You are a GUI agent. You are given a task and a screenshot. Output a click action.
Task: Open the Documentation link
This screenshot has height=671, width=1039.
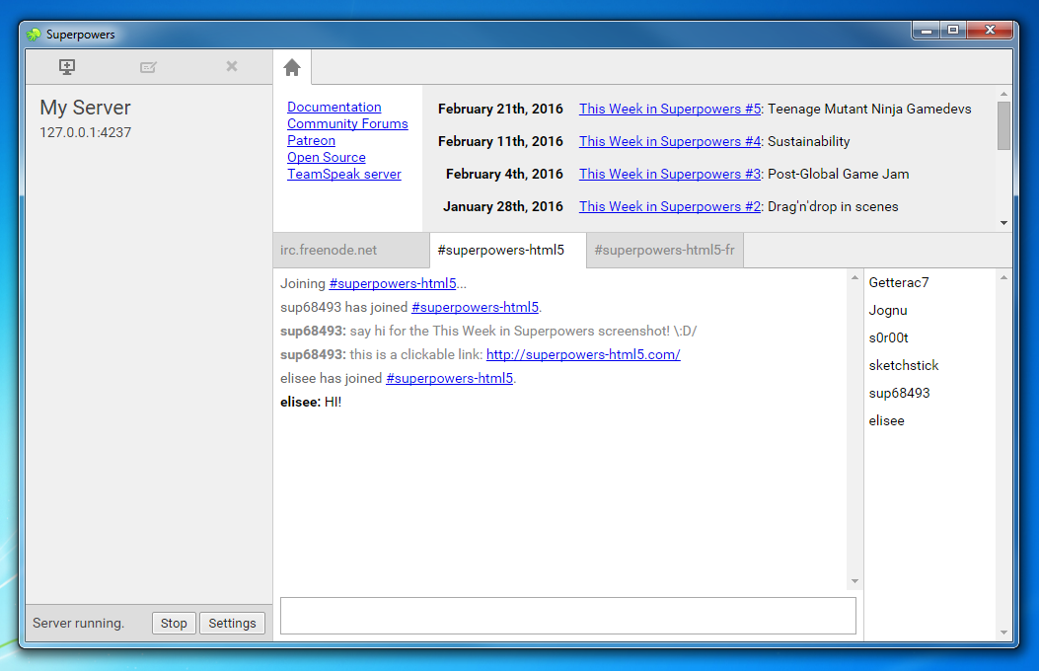coord(334,107)
